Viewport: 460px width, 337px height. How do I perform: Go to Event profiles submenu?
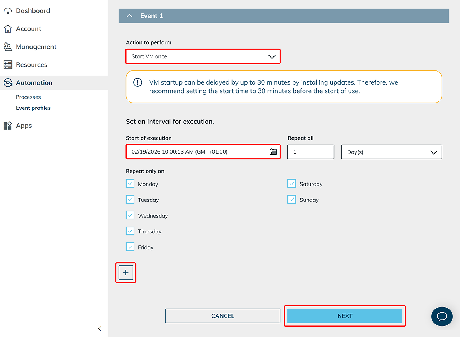tap(33, 108)
